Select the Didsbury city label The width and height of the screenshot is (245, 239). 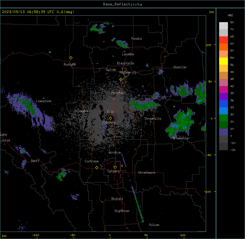click(109, 122)
